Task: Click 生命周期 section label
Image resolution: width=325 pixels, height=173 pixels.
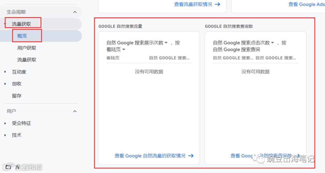Action: [x=16, y=12]
